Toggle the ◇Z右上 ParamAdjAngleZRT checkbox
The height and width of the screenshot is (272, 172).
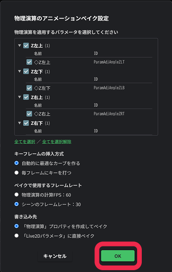coord(29,114)
